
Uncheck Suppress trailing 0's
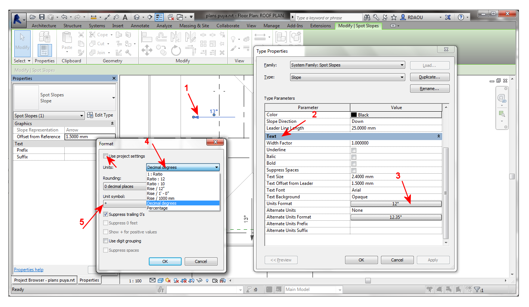click(x=106, y=214)
